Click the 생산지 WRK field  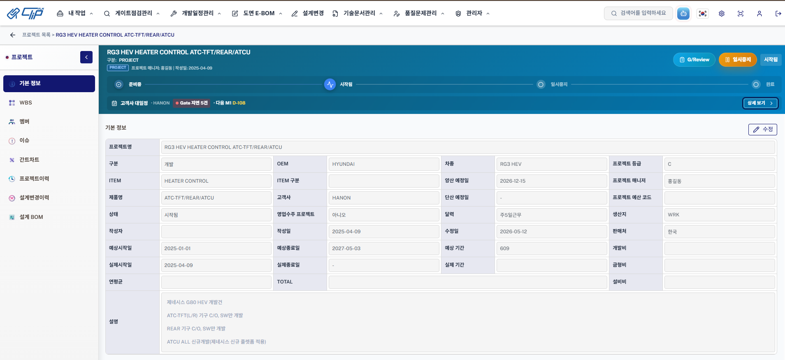tap(720, 215)
